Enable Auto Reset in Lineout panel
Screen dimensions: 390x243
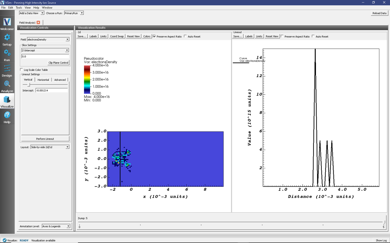(313, 36)
